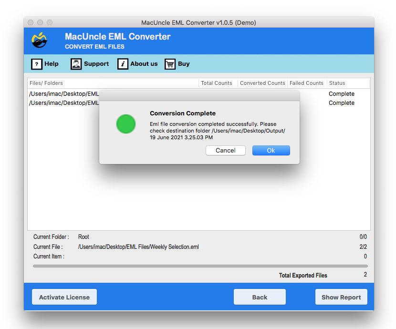Viewport: 396px width, 329px height.
Task: Dismiss the dialog with Cancel
Action: (225, 150)
